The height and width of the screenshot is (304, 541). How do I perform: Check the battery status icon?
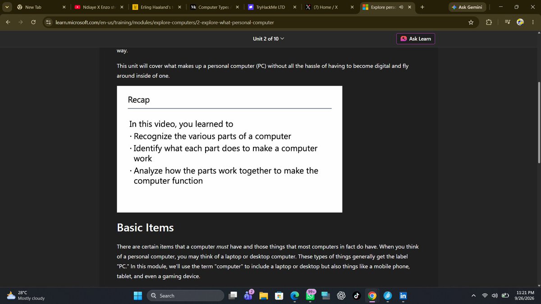[504, 295]
